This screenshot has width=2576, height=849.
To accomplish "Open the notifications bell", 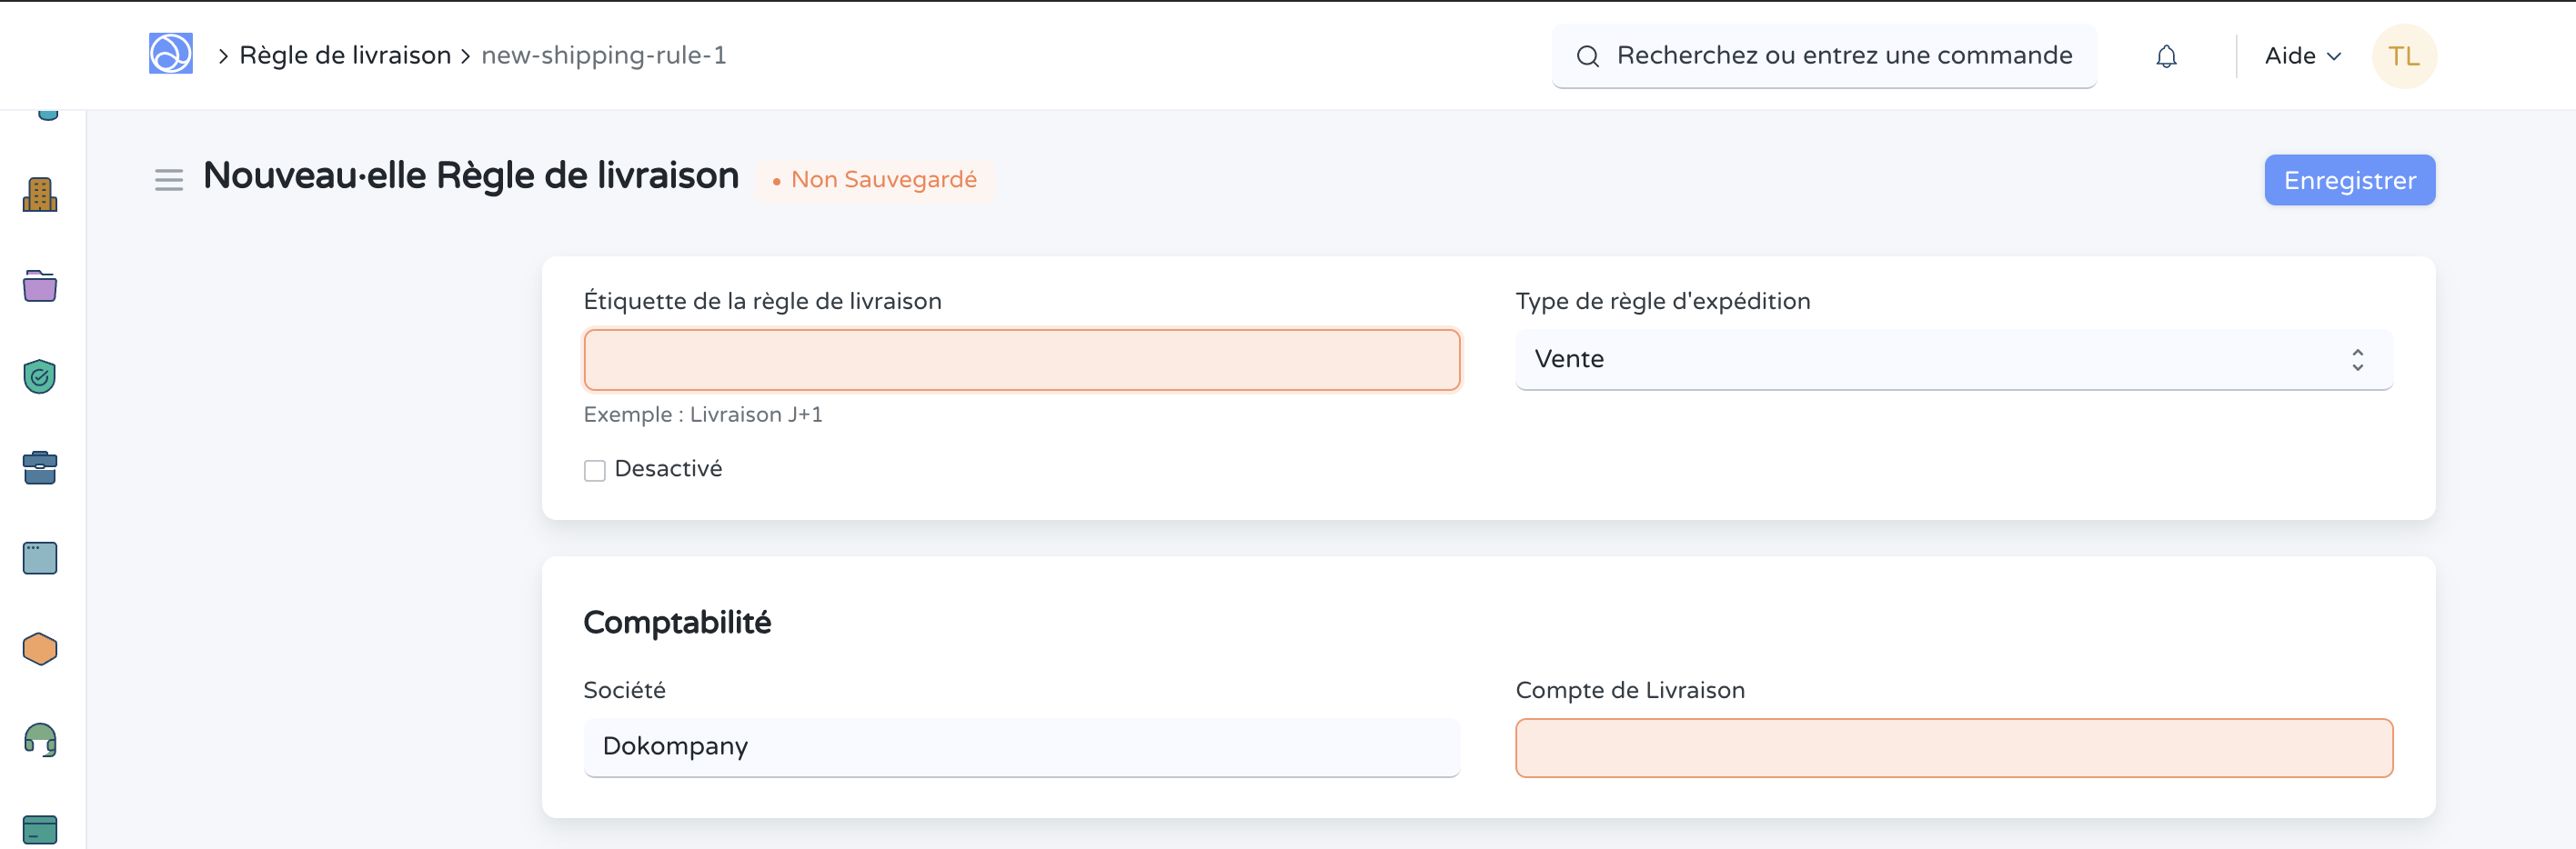I will [x=2165, y=57].
